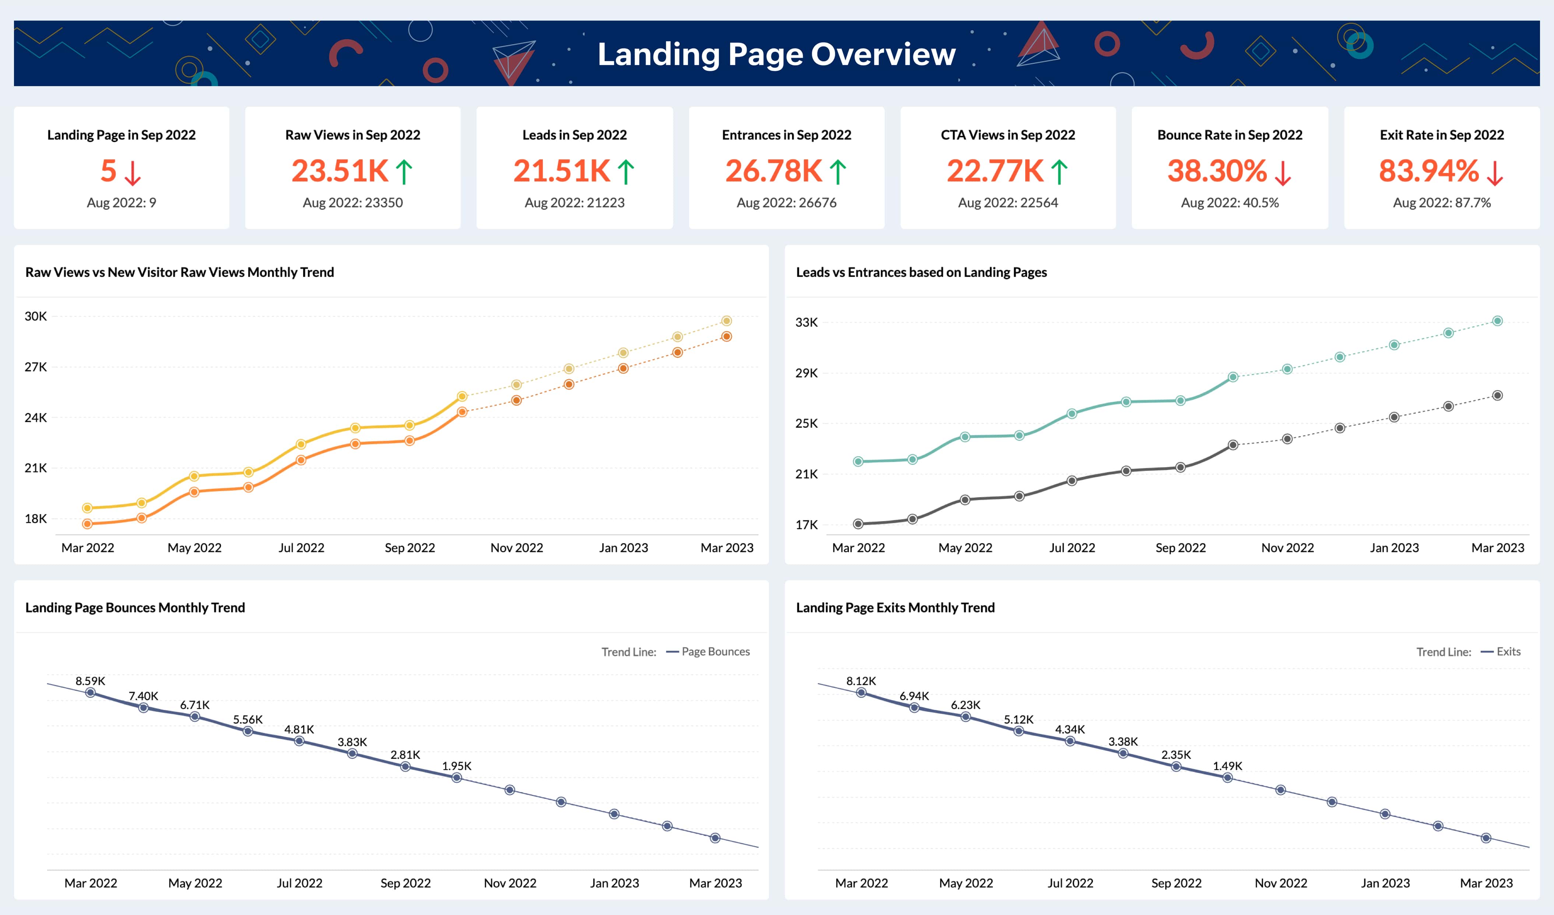1554x915 pixels.
Task: Click the CTA Views in Sep 2022 card heading
Action: (1008, 135)
